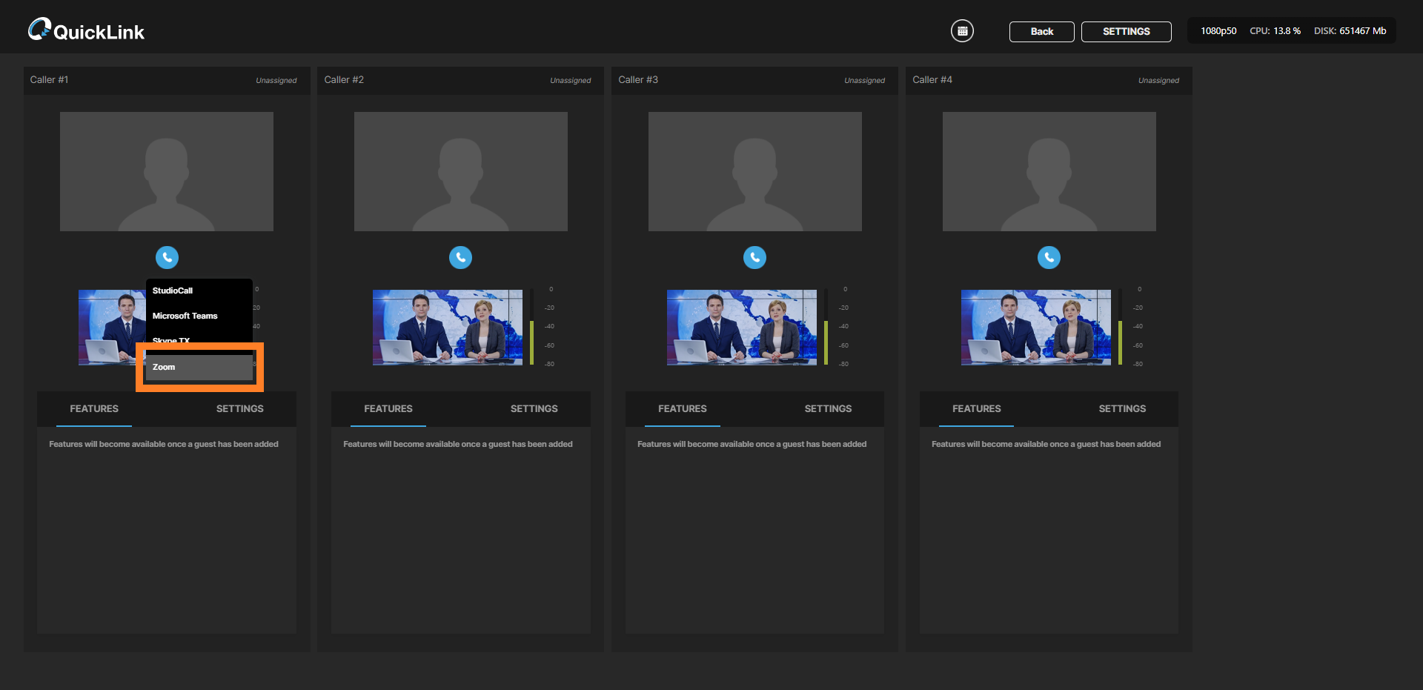1423x690 pixels.
Task: Open the top SETTINGS button
Action: [1126, 32]
